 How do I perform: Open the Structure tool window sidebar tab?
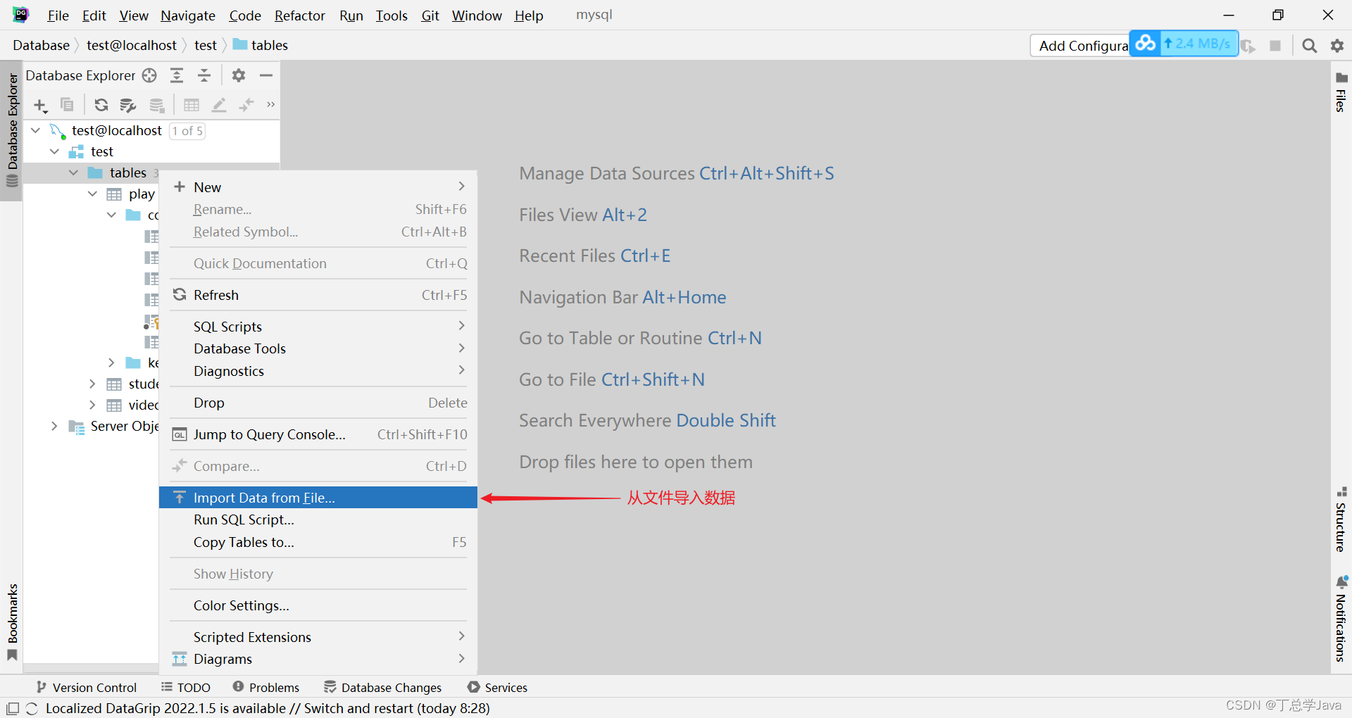[x=1341, y=519]
